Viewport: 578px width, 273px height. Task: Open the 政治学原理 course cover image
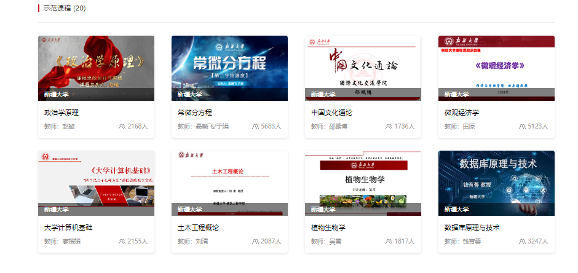[x=96, y=68]
